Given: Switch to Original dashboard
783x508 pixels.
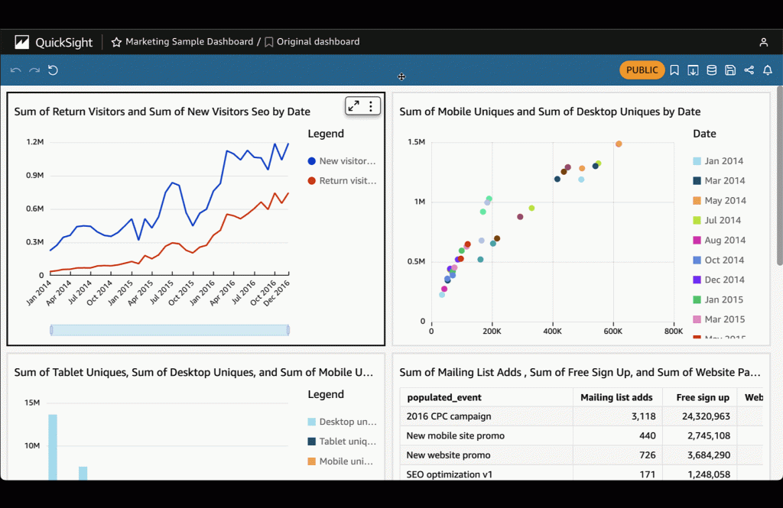Looking at the screenshot, I should coord(316,42).
